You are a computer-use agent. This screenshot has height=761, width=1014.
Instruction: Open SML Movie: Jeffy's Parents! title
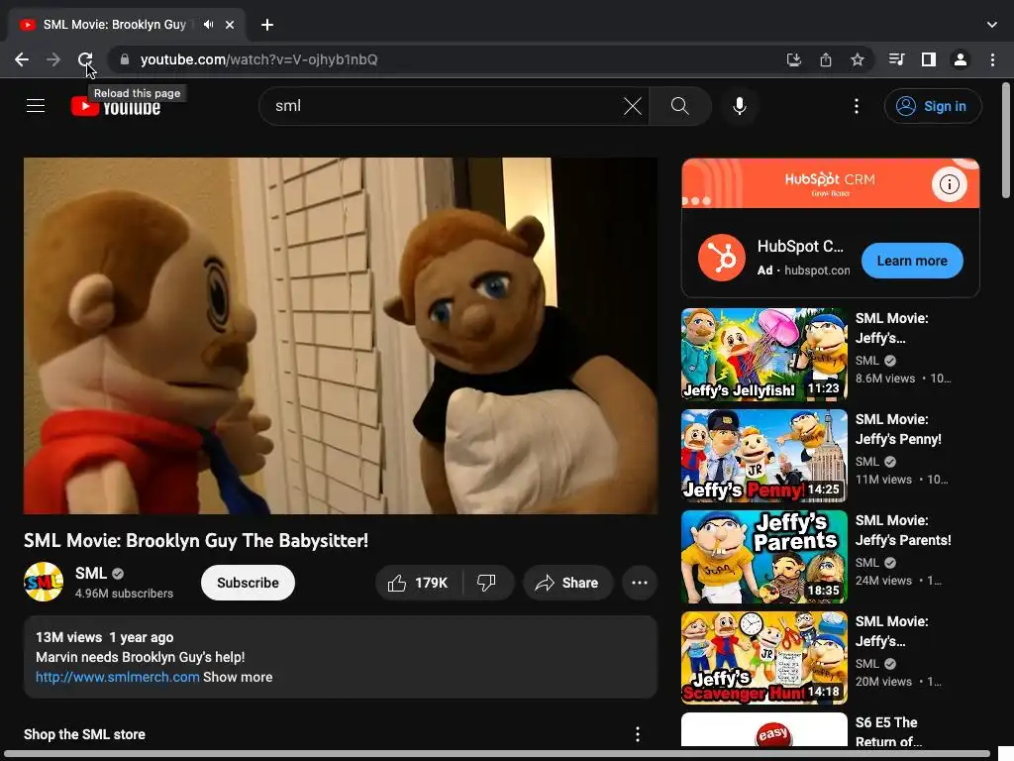tap(903, 530)
